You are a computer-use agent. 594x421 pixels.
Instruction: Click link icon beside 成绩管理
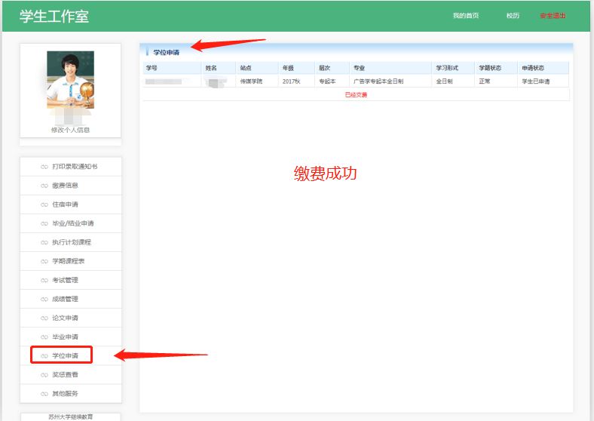coord(44,299)
